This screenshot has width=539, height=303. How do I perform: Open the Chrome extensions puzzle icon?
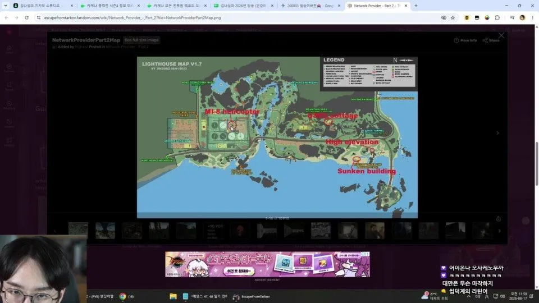point(497,17)
